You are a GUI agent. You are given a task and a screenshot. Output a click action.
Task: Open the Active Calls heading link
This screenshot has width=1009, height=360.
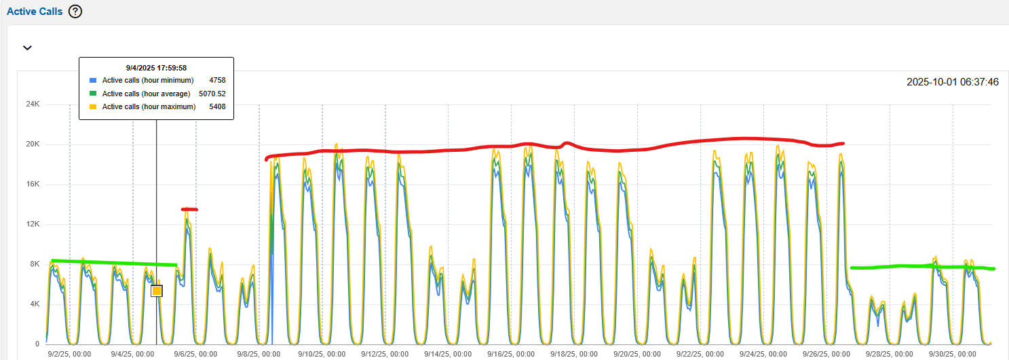[x=34, y=12]
